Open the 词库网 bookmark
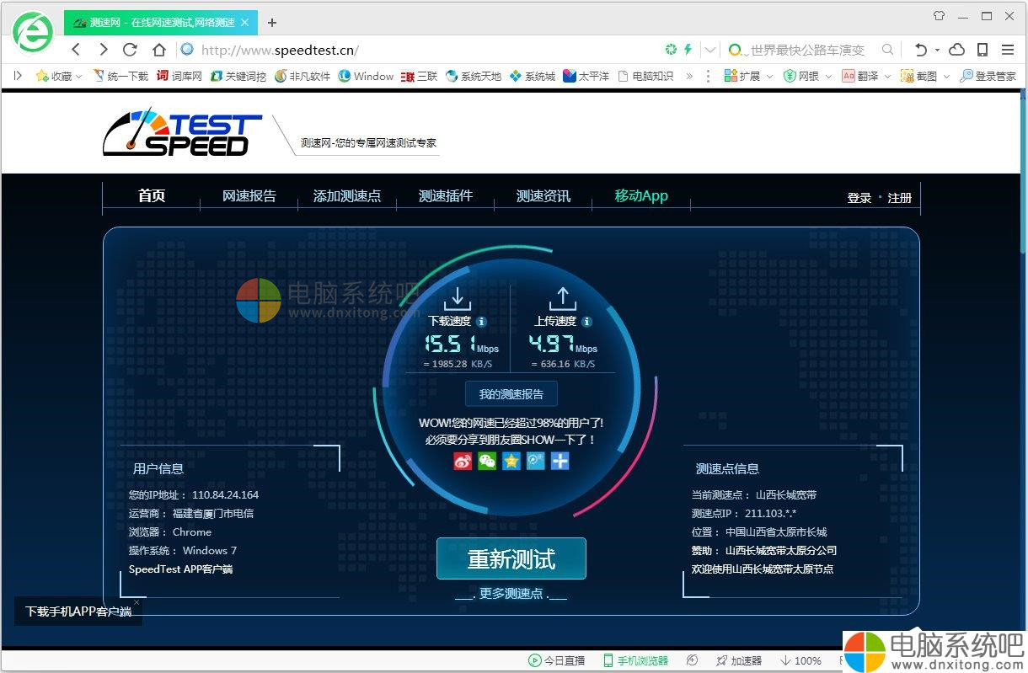 179,76
